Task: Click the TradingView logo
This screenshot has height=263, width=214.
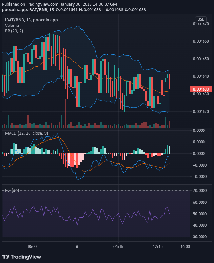Action: pos(22,257)
